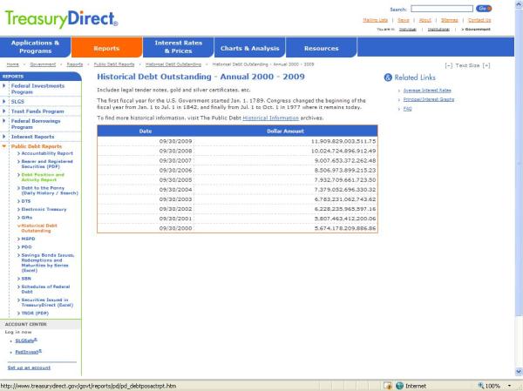Open the Average Interest Rates link
This screenshot has width=523, height=391.
[426, 90]
